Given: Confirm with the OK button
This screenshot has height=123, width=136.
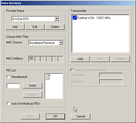Looking at the screenshot, I should click(x=55, y=116).
